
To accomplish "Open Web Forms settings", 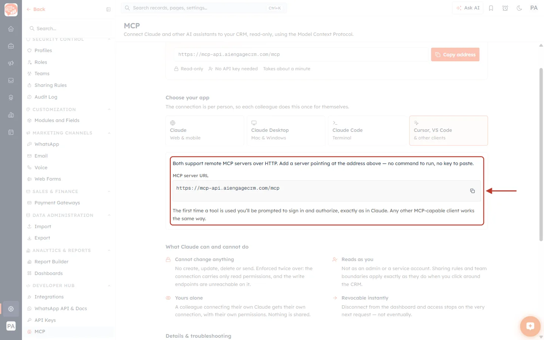I will pyautogui.click(x=69, y=179).
